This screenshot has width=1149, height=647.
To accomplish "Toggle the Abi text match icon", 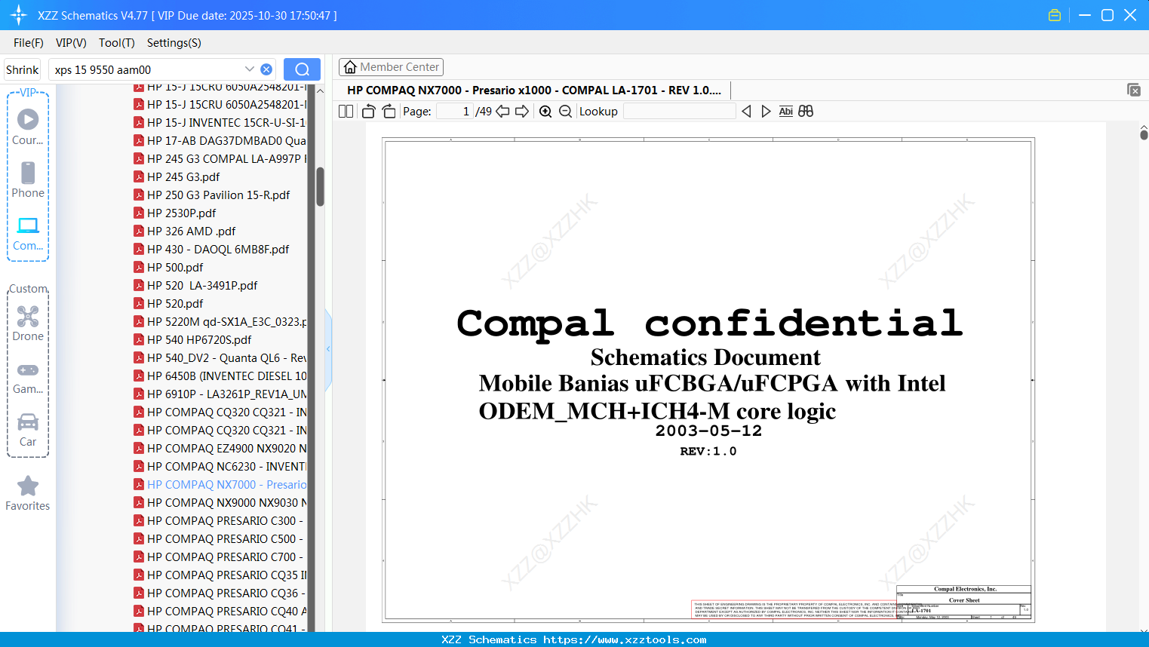I will point(786,112).
